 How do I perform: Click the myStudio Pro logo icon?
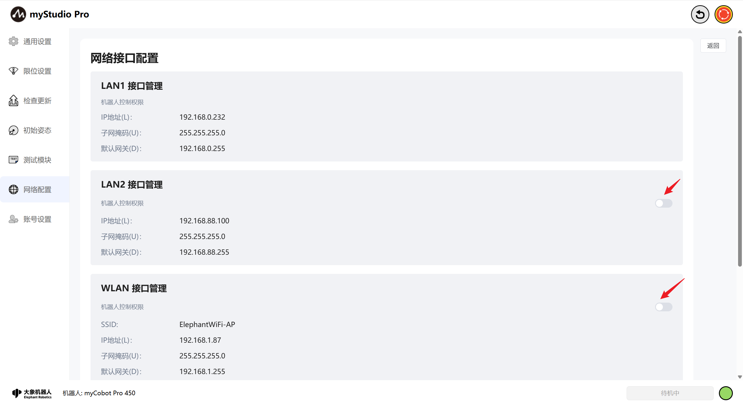pyautogui.click(x=18, y=14)
